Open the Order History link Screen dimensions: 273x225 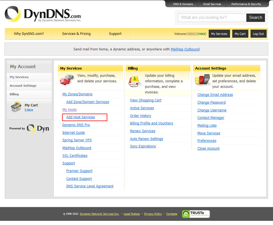click(x=141, y=116)
